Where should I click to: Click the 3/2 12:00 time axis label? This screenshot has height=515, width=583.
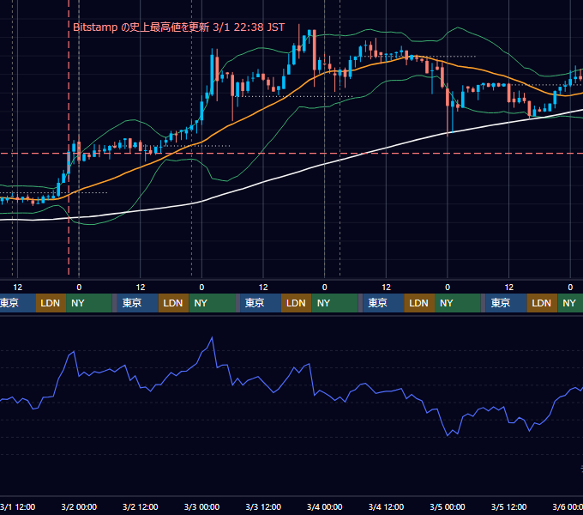(x=140, y=506)
